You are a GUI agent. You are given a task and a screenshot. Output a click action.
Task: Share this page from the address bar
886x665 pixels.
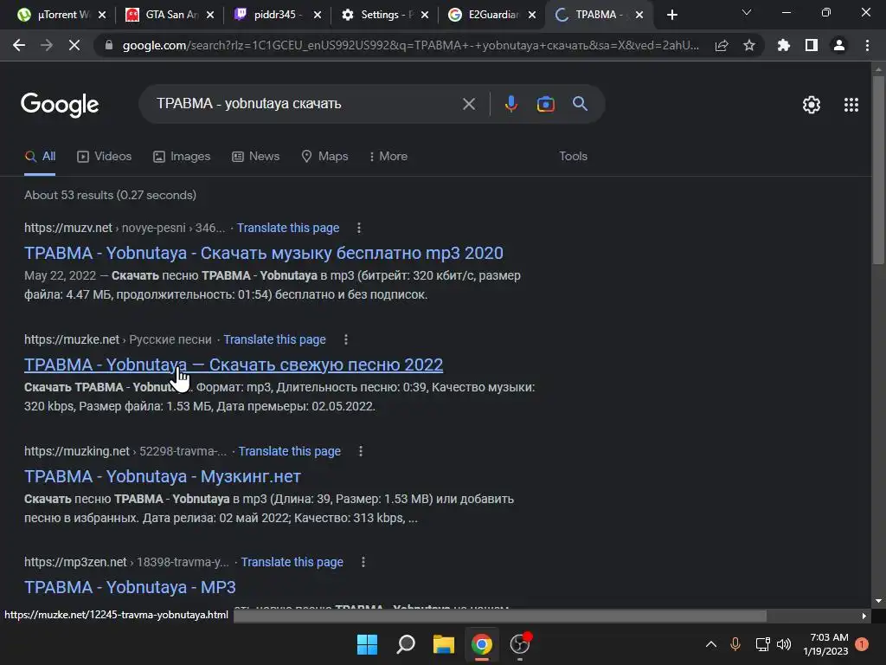click(722, 45)
